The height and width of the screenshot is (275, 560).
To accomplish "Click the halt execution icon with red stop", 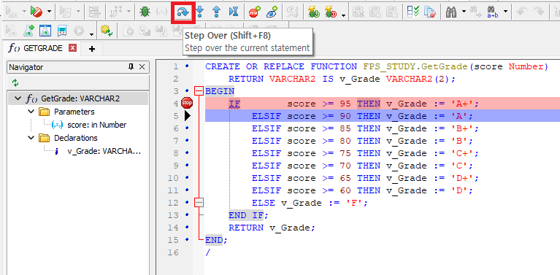I will [x=37, y=12].
